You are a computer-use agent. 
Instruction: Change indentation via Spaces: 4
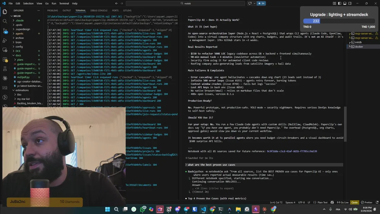(290, 202)
